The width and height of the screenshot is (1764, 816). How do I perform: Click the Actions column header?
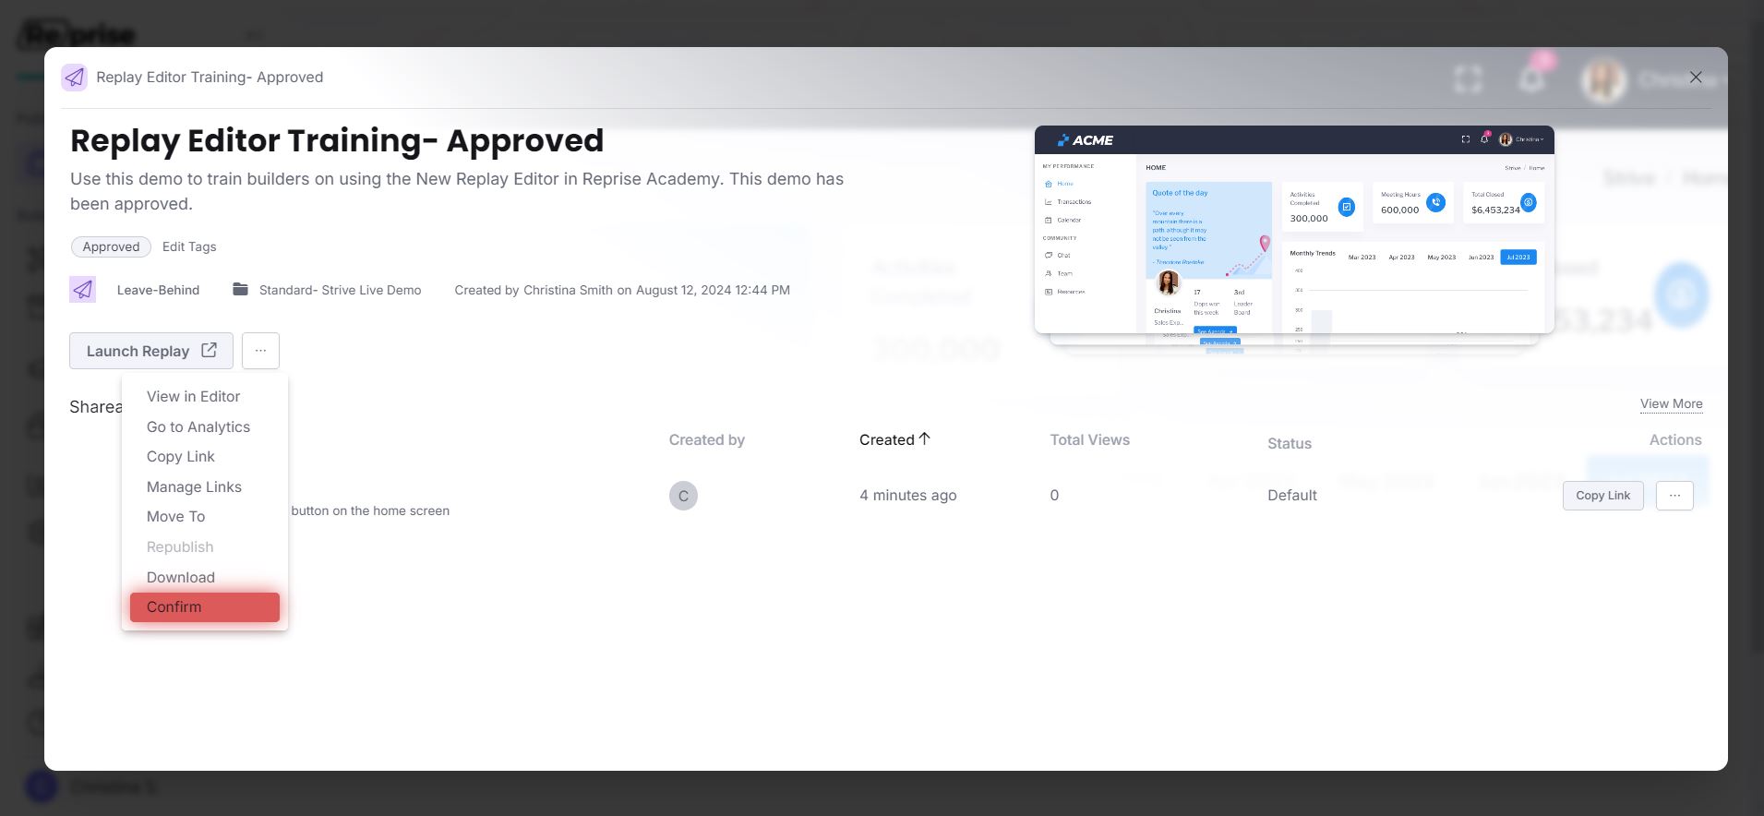[1675, 440]
